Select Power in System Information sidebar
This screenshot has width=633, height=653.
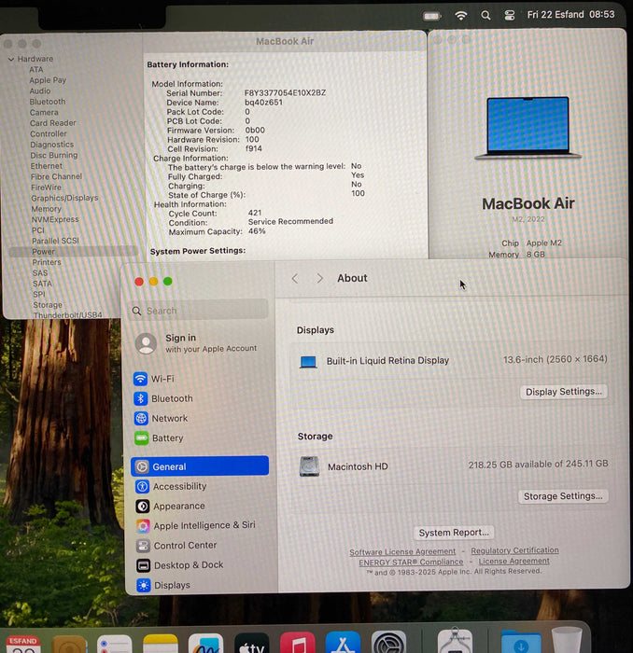(x=74, y=252)
